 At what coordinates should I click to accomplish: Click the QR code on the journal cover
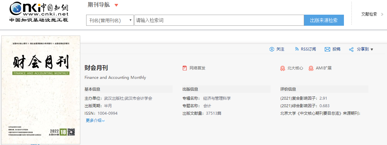[71, 132]
